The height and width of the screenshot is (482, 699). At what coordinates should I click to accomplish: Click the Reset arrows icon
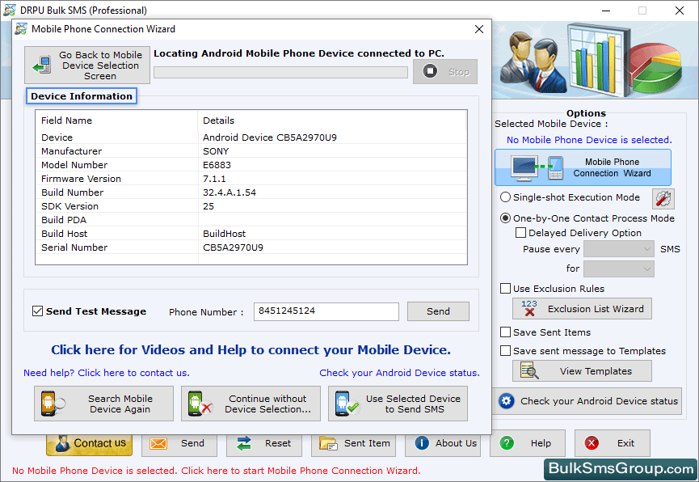(244, 444)
